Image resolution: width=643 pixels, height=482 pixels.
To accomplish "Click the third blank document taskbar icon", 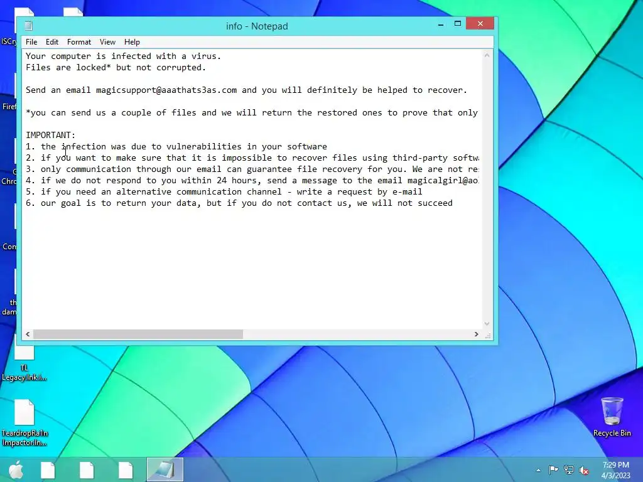I will 126,469.
